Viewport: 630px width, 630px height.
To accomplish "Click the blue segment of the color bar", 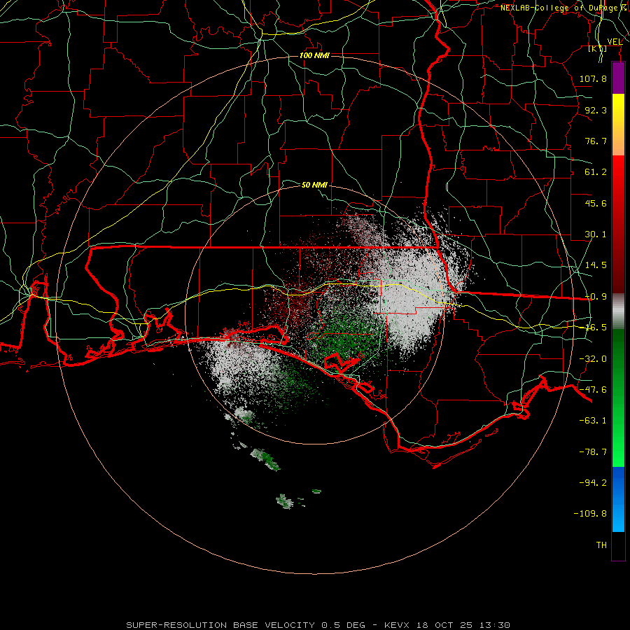I will 618,499.
